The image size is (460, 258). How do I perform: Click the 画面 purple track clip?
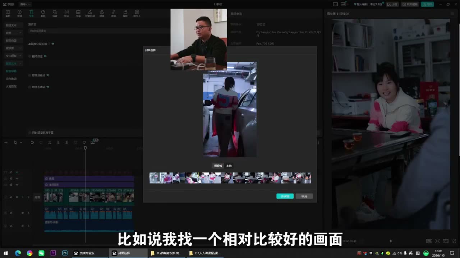pos(89,178)
